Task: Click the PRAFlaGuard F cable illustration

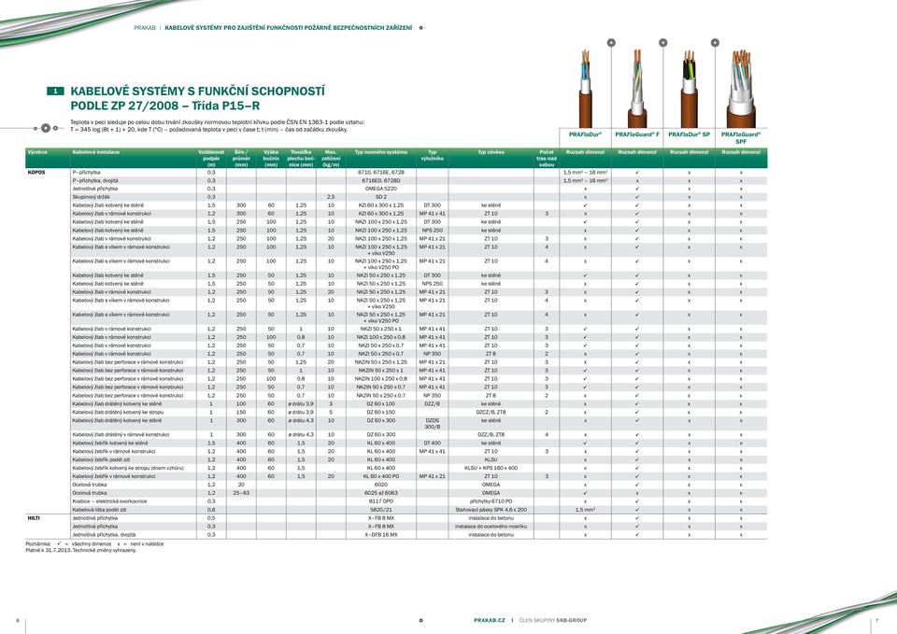Action: [x=636, y=89]
